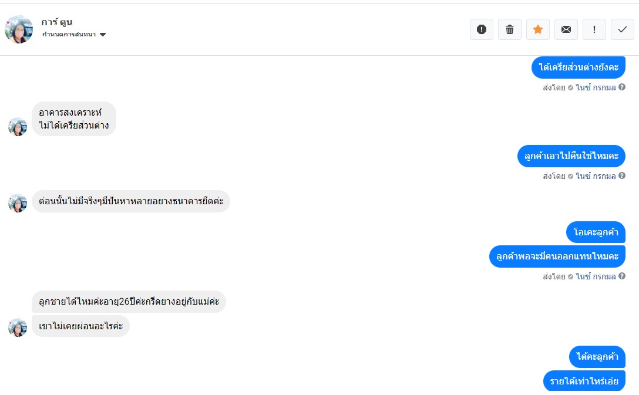Click the exclamation mark priority icon

click(594, 29)
